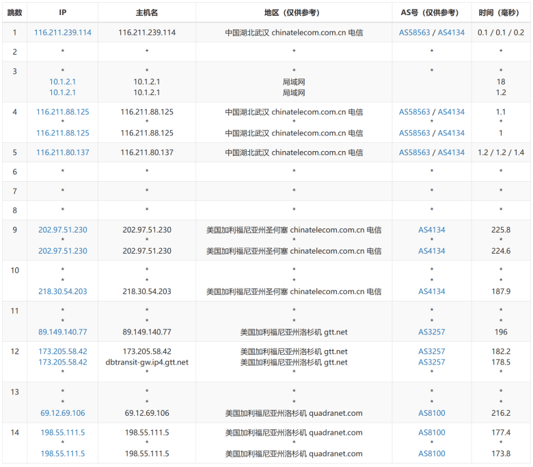
Task: Select the 时间（毫秒）column header
Action: tap(501, 12)
